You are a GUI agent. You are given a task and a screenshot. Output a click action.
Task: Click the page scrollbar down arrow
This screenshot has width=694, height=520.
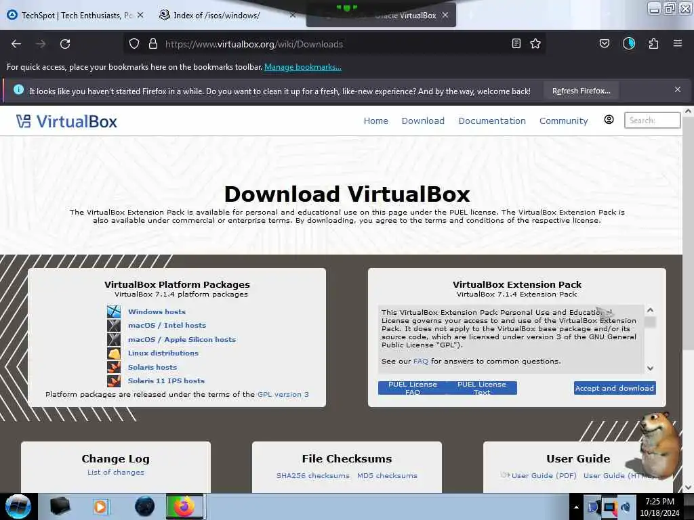pos(688,487)
